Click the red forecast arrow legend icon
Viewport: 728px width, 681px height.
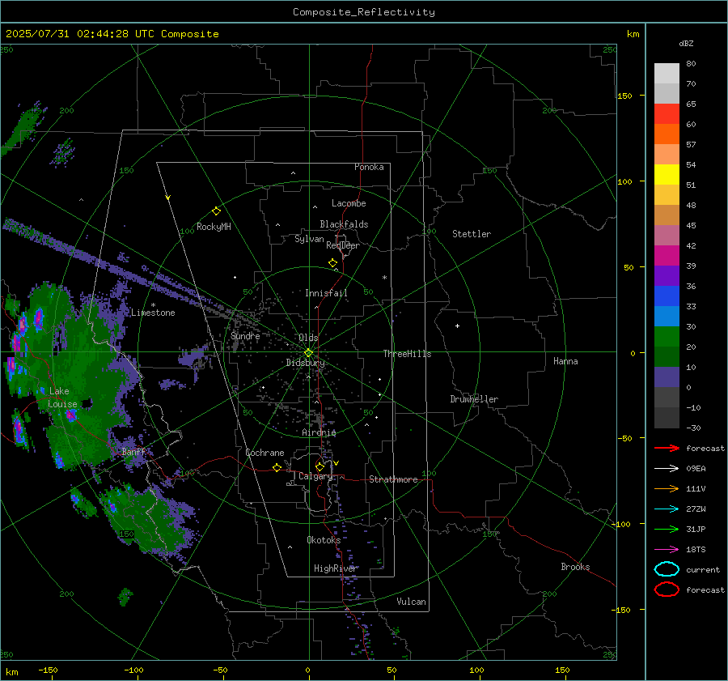[x=667, y=448]
